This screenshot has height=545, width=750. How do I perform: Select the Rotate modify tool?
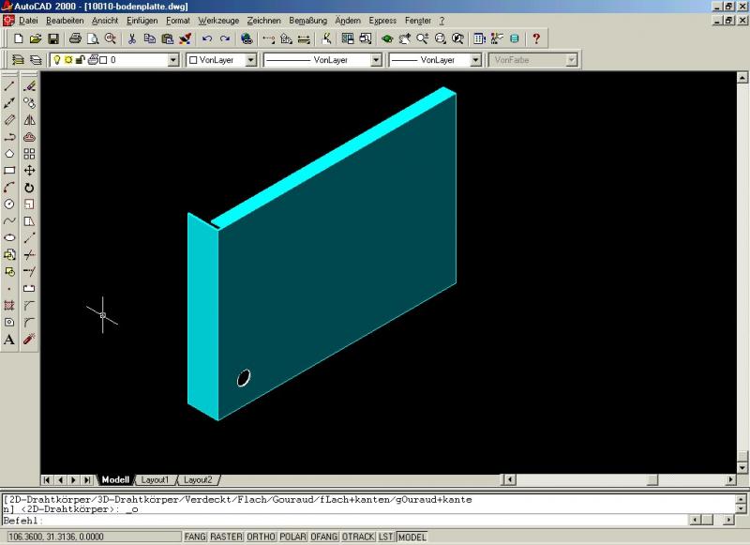[x=30, y=188]
